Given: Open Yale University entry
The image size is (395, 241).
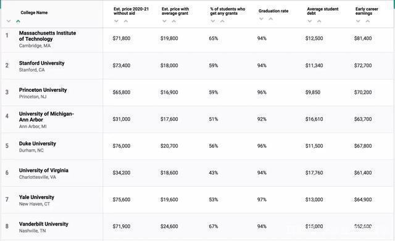Looking at the screenshot, I should (36, 197).
